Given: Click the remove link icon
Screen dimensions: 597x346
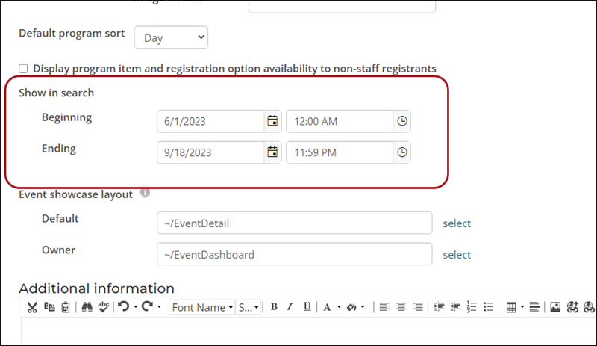Looking at the screenshot, I should 589,306.
